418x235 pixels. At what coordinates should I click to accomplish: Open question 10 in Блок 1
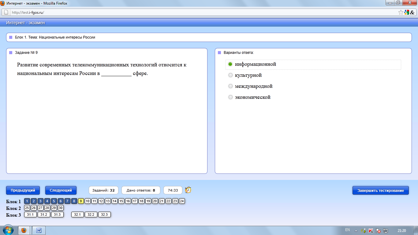(88, 201)
